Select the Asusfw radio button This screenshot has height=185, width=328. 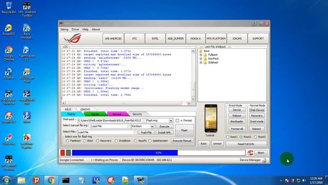click(135, 141)
